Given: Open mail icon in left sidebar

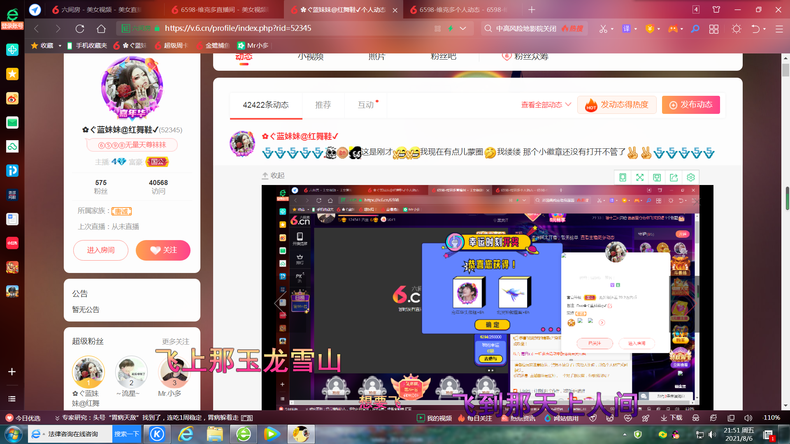Looking at the screenshot, I should 12,123.
